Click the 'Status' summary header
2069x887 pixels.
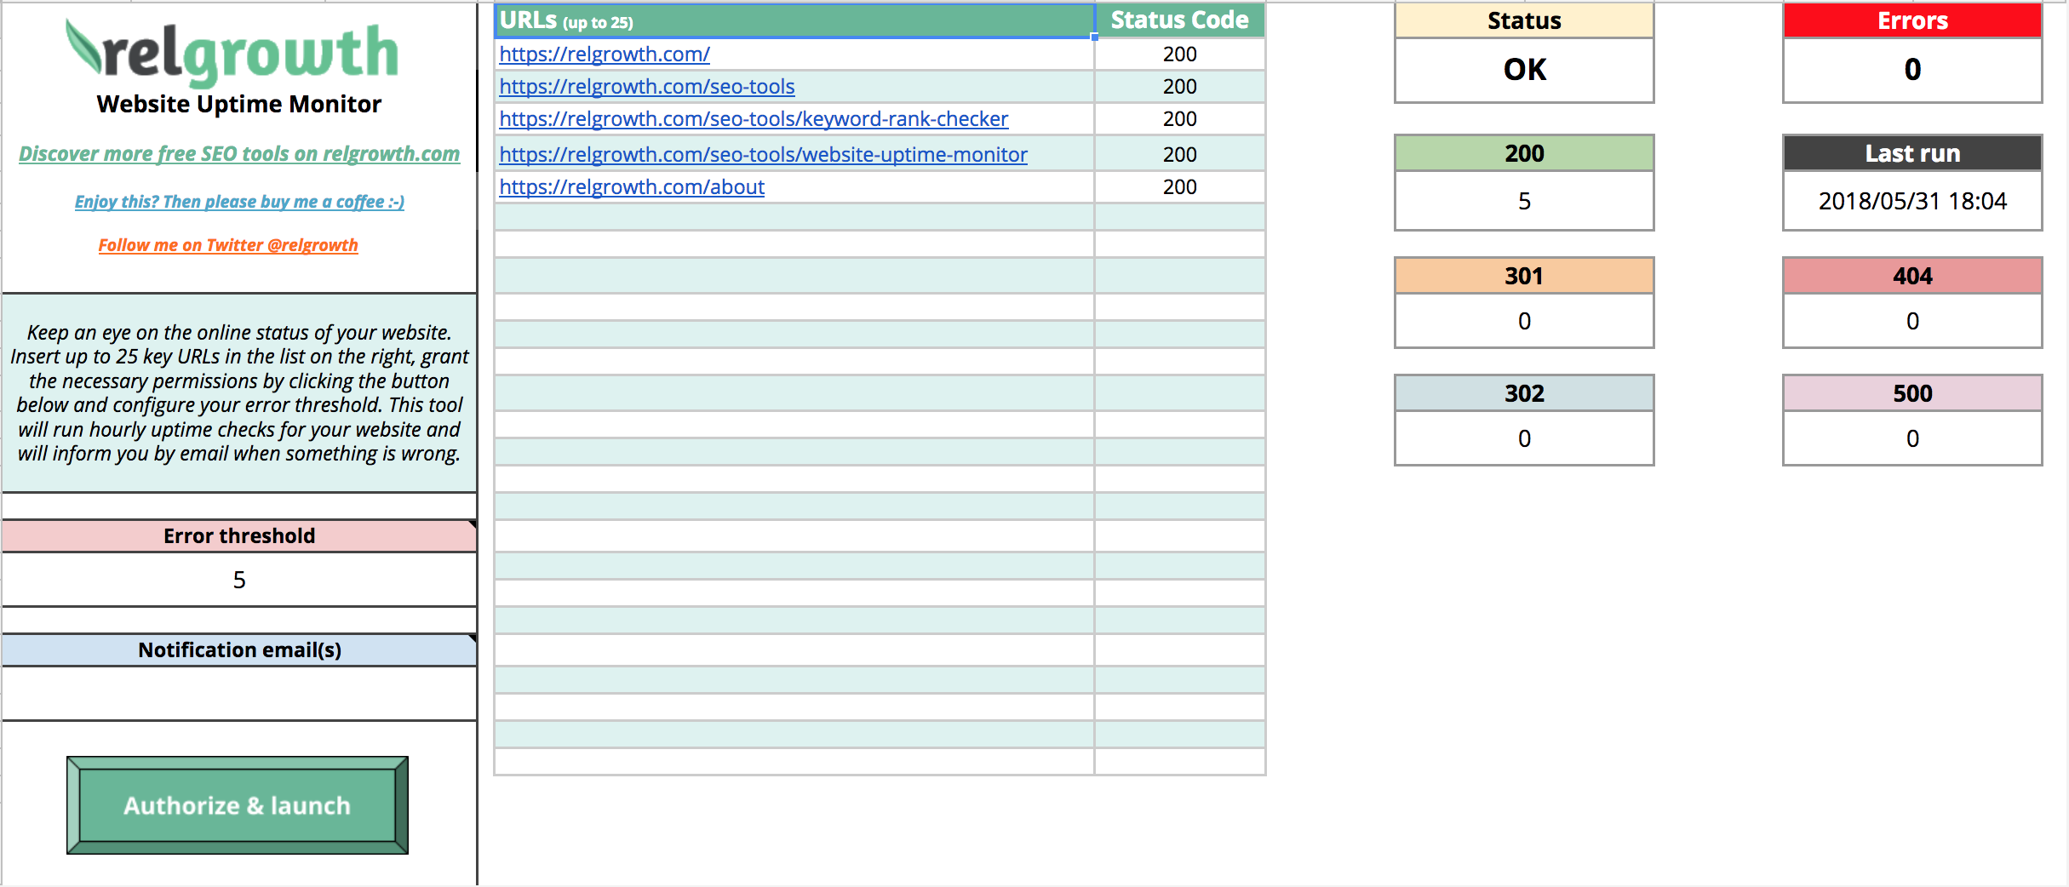click(1524, 20)
